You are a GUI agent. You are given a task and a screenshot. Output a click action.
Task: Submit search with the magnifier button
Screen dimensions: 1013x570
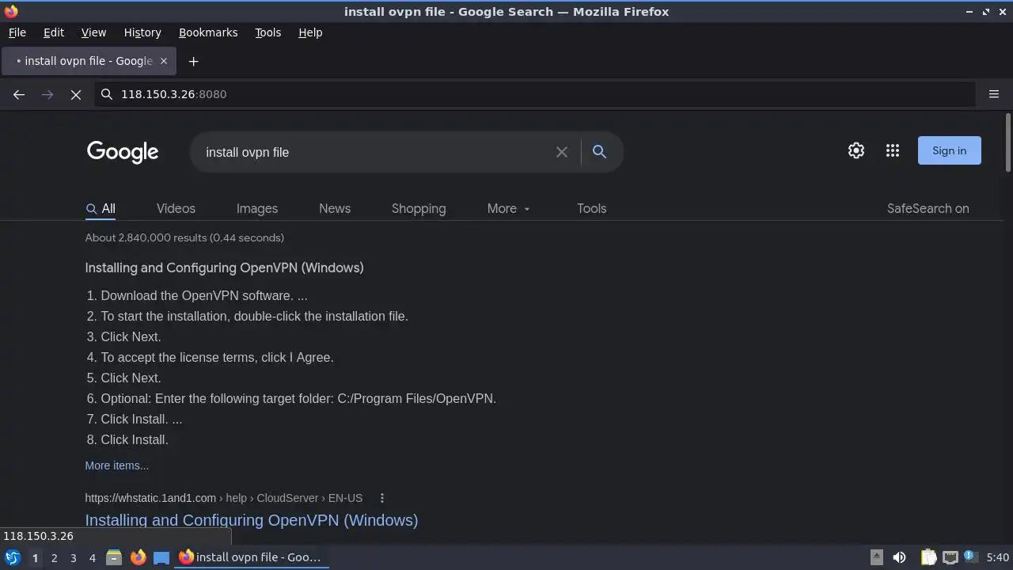(599, 151)
